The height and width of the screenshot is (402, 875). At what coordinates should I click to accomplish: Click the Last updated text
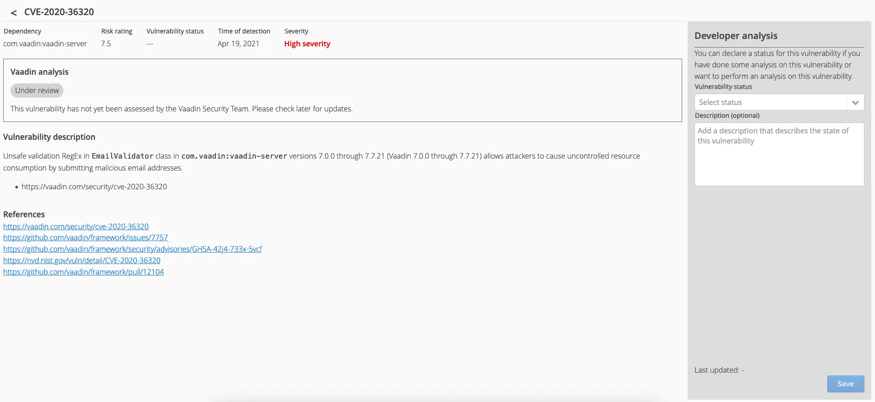718,370
